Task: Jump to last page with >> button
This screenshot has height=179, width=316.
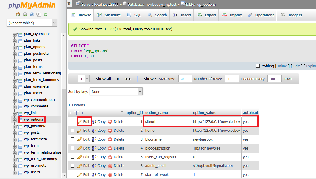Action: coord(128,79)
